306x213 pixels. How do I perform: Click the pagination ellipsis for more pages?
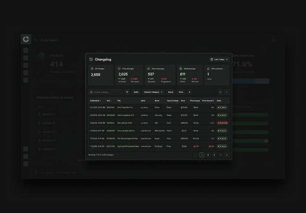[x=221, y=155]
